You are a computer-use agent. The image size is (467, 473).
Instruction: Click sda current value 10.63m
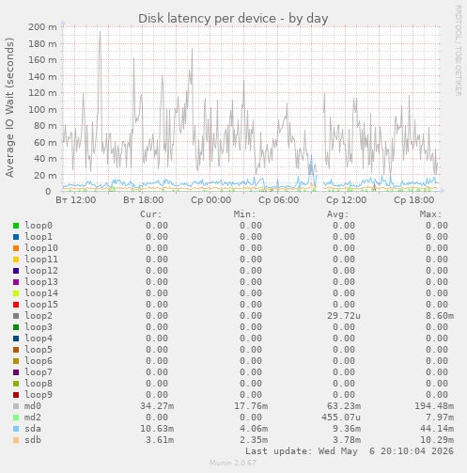tap(157, 429)
